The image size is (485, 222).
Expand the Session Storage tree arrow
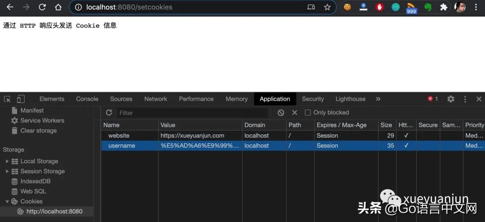coord(7,171)
